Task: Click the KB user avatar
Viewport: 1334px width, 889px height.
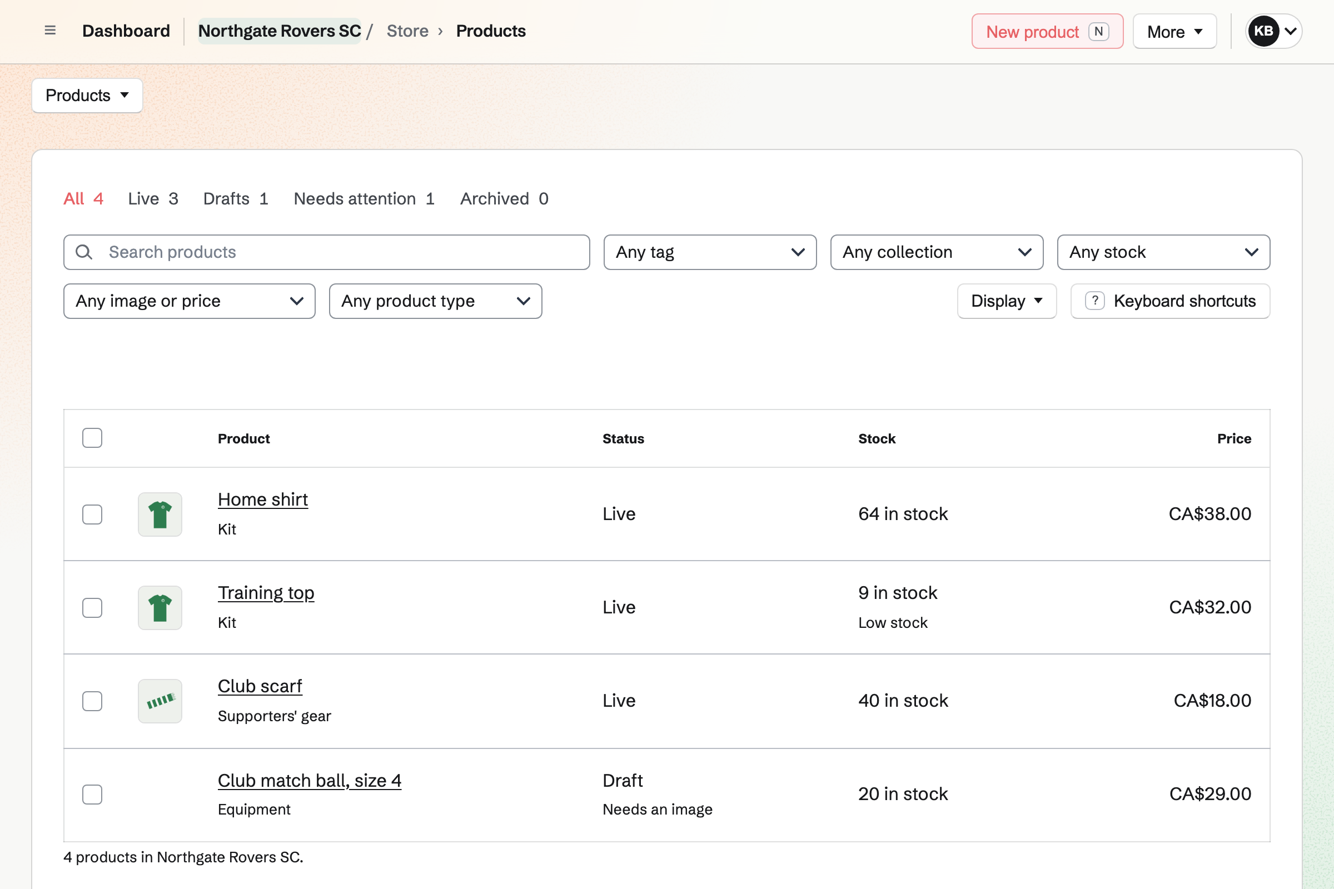Action: click(x=1263, y=31)
